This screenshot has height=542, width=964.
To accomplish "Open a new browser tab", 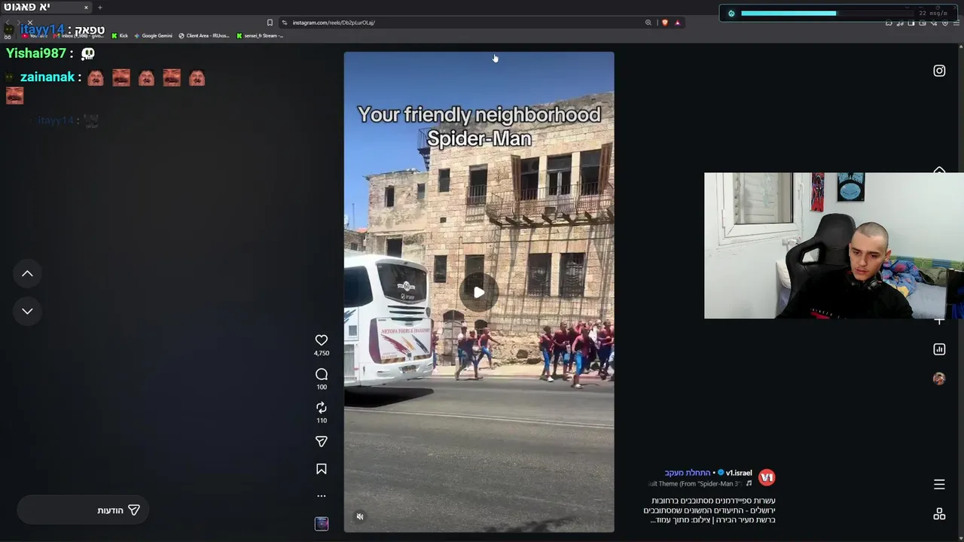I will point(99,8).
